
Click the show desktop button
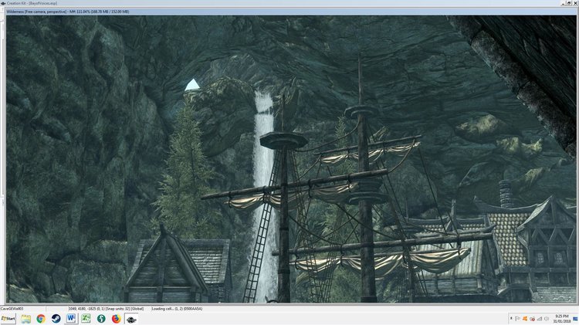click(x=576, y=319)
